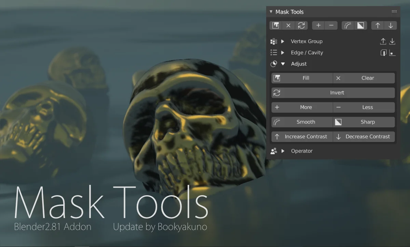Image resolution: width=410 pixels, height=247 pixels.
Task: Click the Invert button
Action: tap(337, 92)
